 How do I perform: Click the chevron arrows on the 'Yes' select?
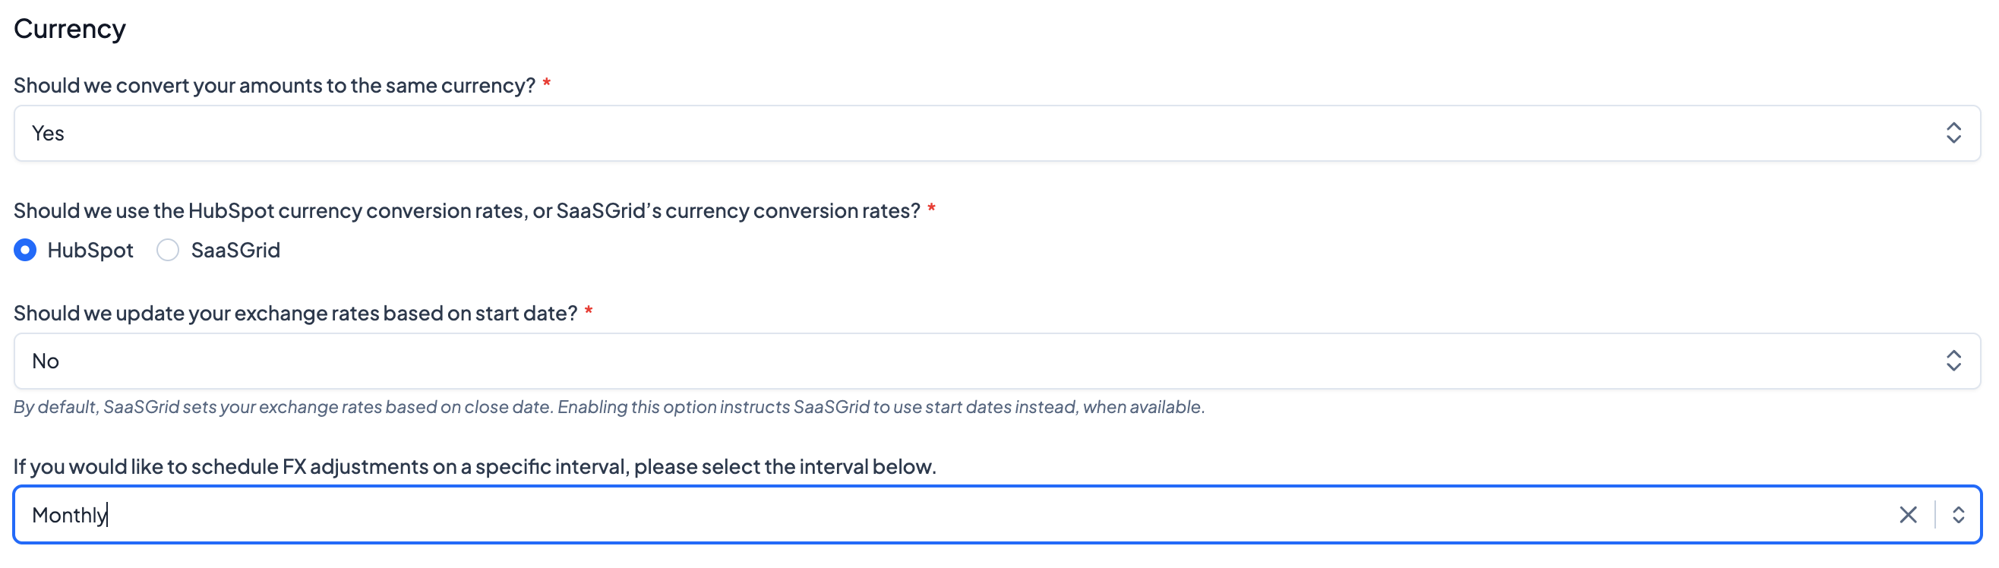click(x=1953, y=134)
